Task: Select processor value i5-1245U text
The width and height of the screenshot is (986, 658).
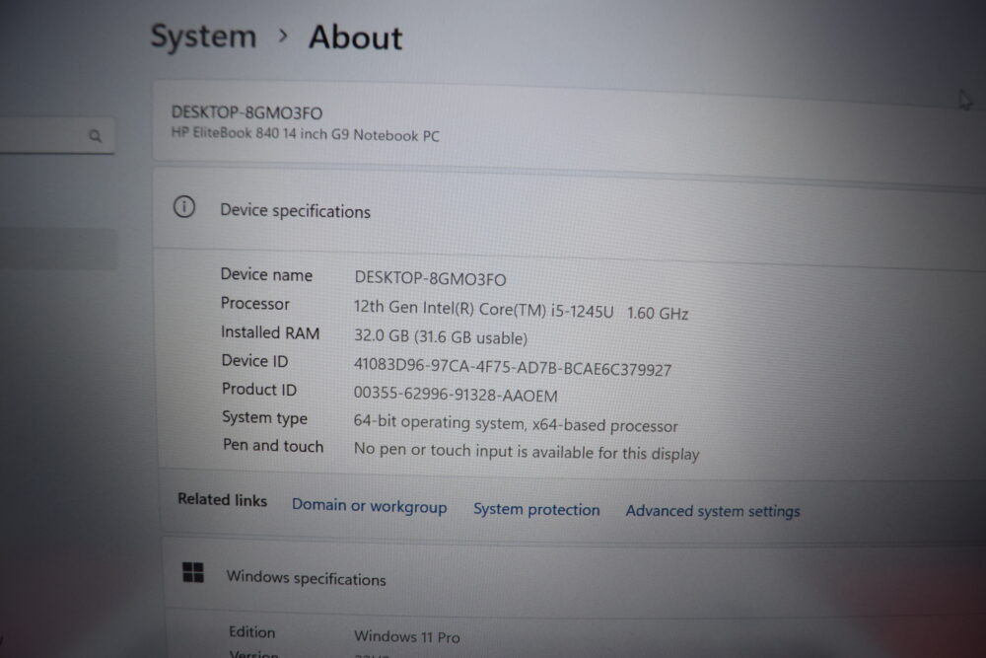Action: [522, 310]
